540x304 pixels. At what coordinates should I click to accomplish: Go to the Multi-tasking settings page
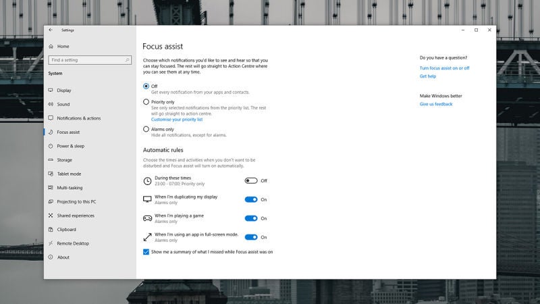tap(70, 188)
